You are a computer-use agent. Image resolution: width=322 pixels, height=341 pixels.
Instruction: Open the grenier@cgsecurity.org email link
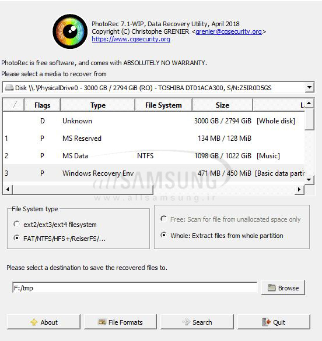point(229,32)
